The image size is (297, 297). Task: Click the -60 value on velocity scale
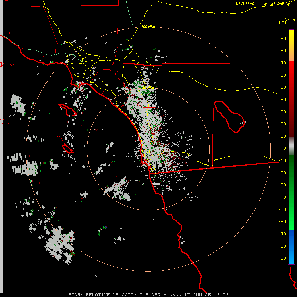[282, 222]
